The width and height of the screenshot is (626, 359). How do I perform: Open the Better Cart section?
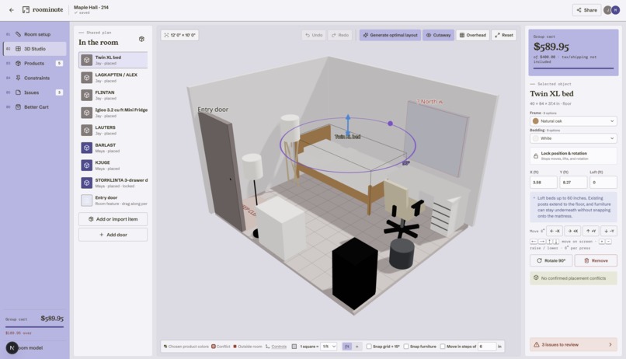[34, 107]
